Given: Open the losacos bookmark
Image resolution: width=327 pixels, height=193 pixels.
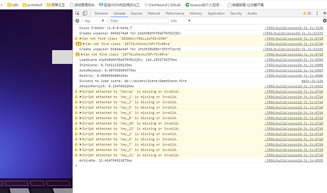Looking at the screenshot, I should pos(203,5).
